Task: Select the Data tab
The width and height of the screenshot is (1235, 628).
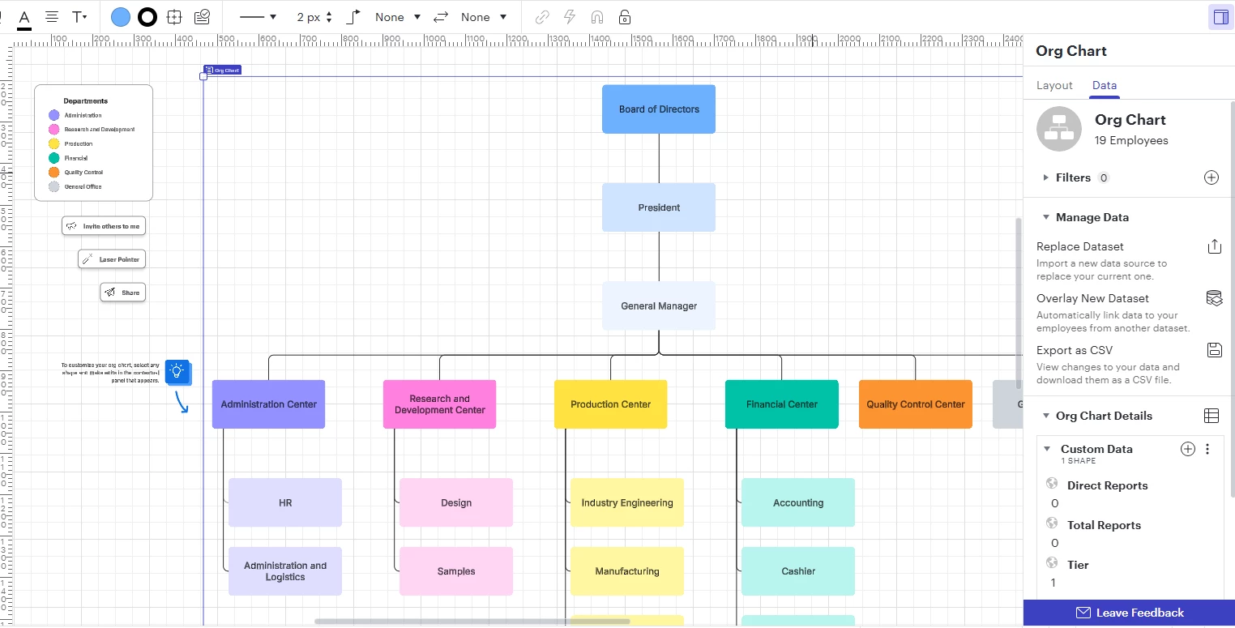Action: pos(1105,85)
